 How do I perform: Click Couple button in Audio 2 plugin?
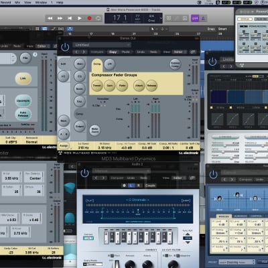pyautogui.click(x=150, y=186)
